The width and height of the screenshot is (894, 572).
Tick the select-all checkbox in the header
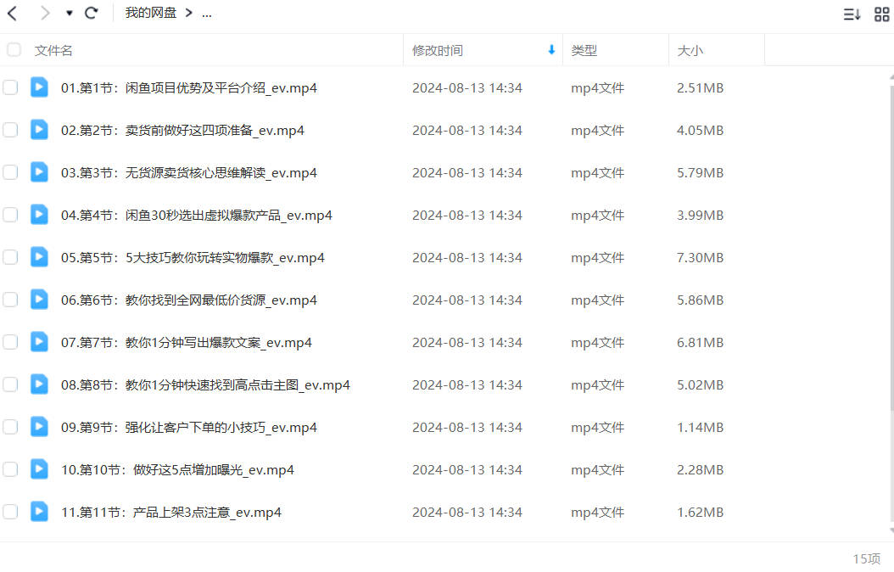(x=14, y=50)
